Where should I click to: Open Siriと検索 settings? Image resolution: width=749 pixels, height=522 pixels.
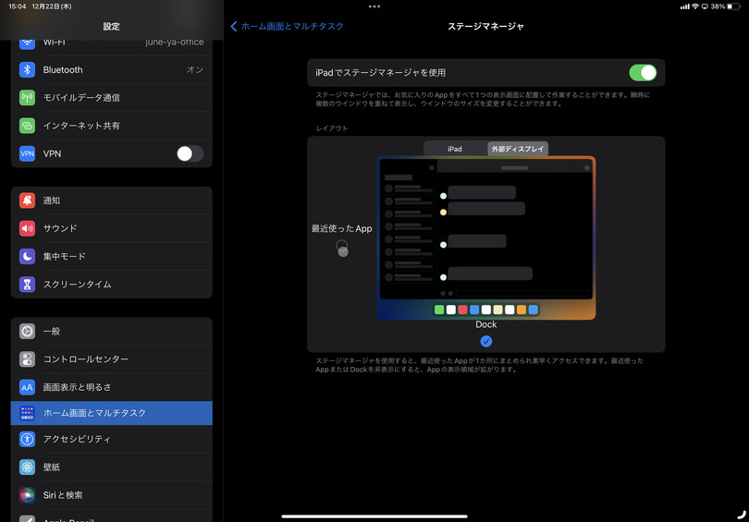112,495
